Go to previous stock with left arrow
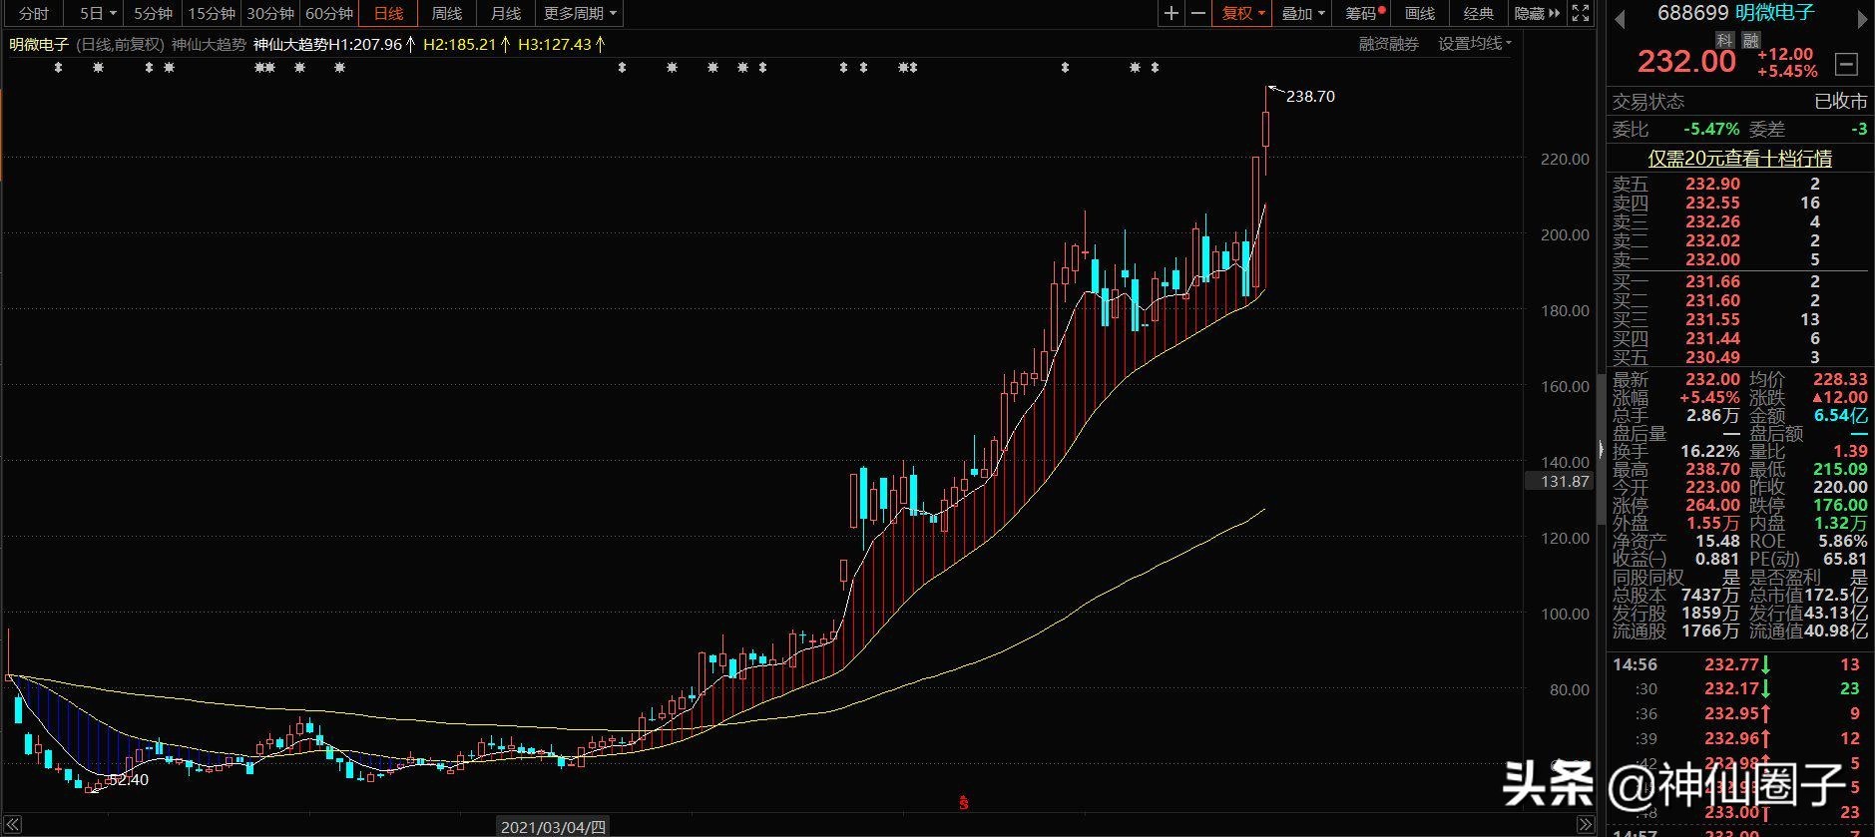1875x837 pixels. (1620, 18)
